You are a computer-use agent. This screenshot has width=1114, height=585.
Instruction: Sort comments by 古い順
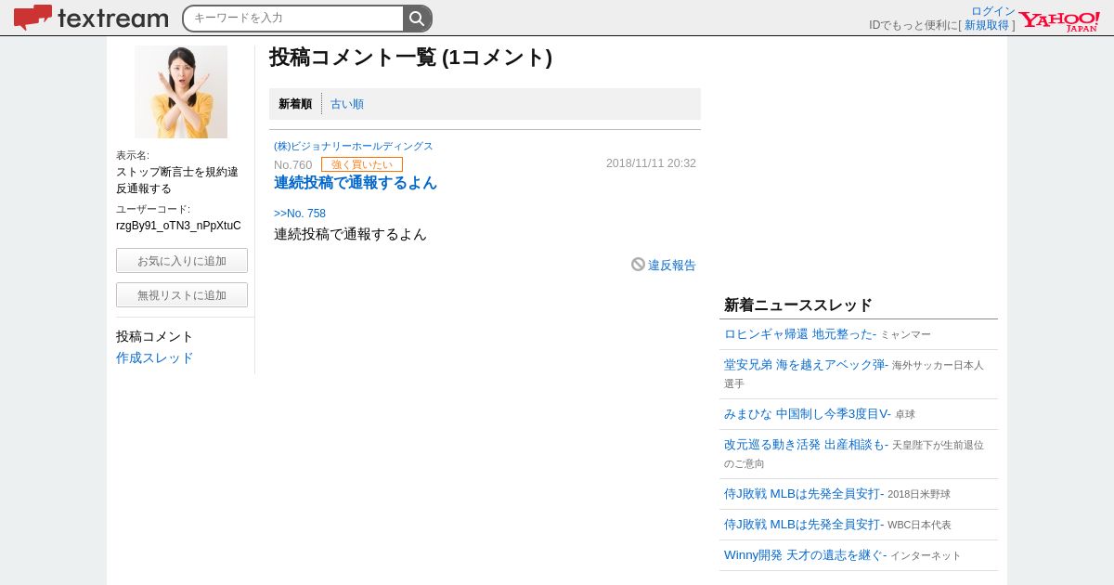(x=347, y=104)
